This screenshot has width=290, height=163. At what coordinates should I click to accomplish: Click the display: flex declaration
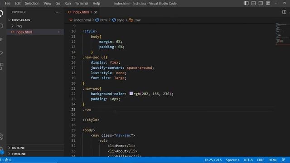click(x=106, y=62)
